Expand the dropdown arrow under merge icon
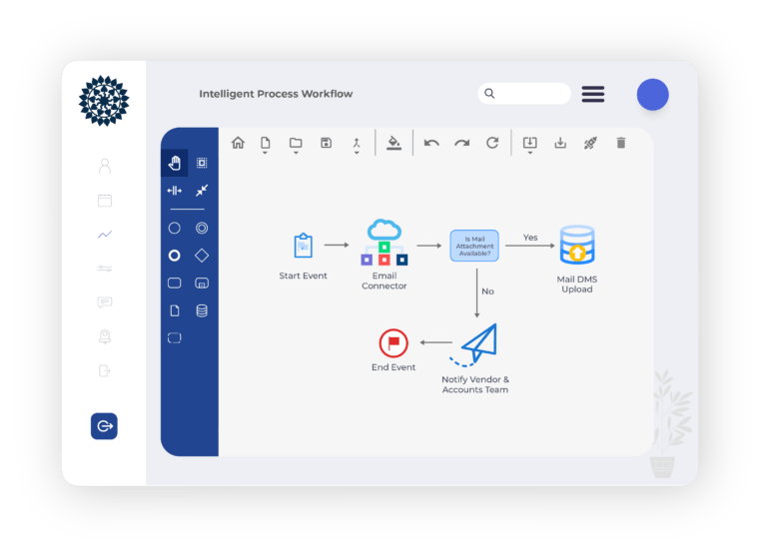This screenshot has height=555, width=767. (357, 153)
